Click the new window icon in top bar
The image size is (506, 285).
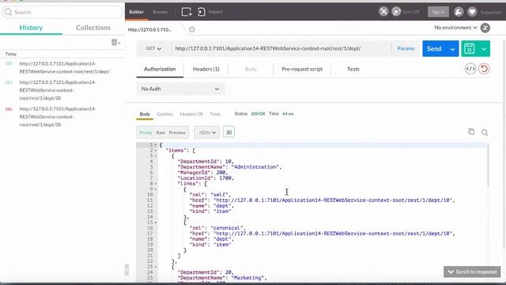click(x=187, y=12)
